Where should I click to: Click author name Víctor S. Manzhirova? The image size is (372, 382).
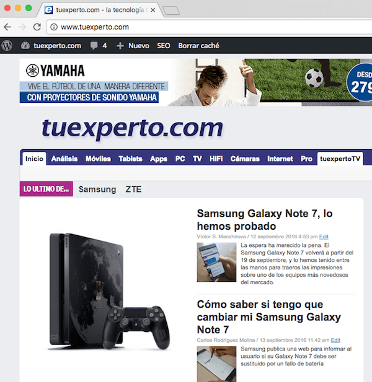221,237
